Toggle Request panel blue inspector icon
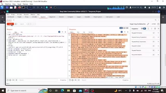The image size is (166, 93). [59, 32]
